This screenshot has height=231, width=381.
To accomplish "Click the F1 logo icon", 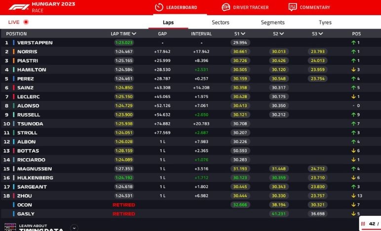I will [18, 7].
